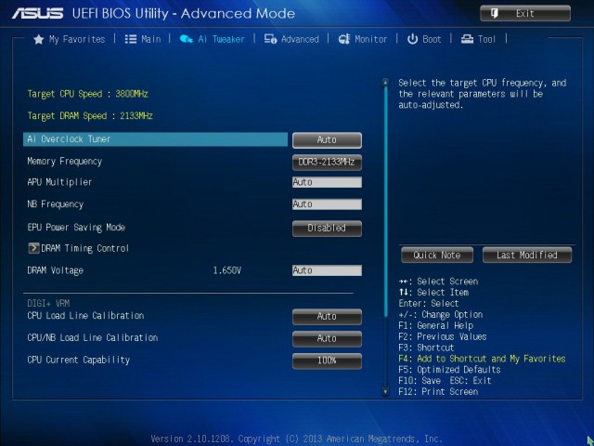
Task: Select the Ai Overclock Tuner row
Action: click(x=155, y=139)
